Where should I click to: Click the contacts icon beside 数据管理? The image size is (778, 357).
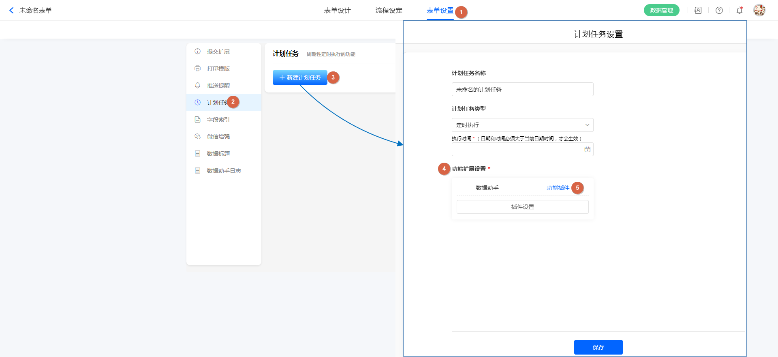tap(698, 11)
